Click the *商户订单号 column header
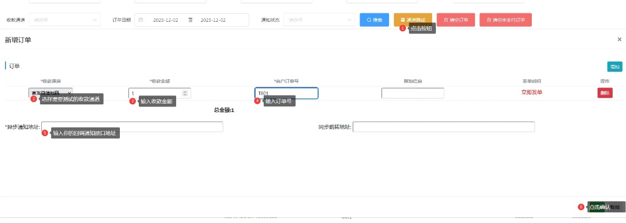The image size is (626, 223). point(287,81)
